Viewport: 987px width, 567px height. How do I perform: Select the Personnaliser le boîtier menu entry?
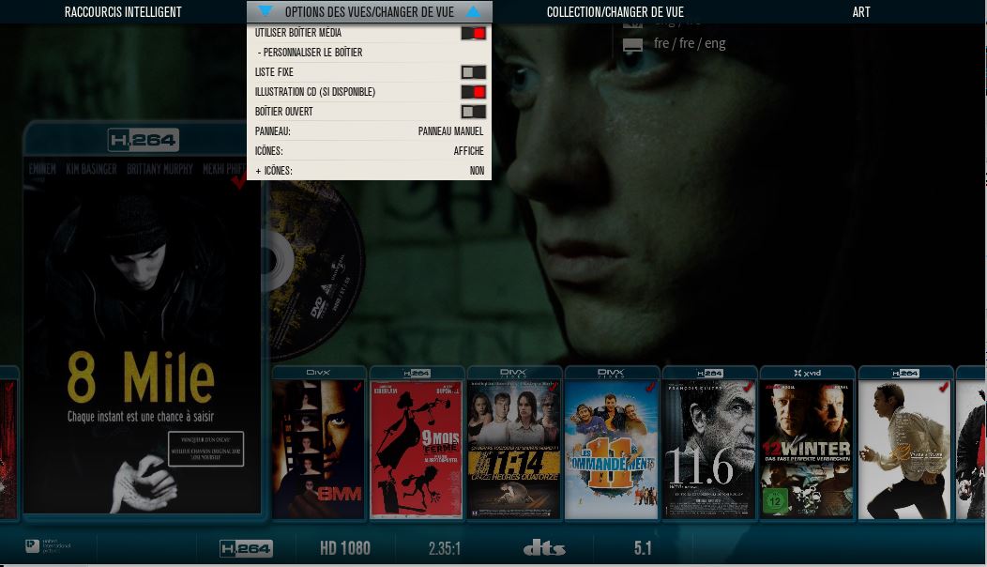tap(310, 53)
